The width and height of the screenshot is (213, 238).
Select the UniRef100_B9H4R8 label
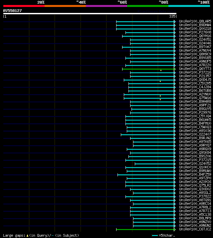click(x=195, y=101)
